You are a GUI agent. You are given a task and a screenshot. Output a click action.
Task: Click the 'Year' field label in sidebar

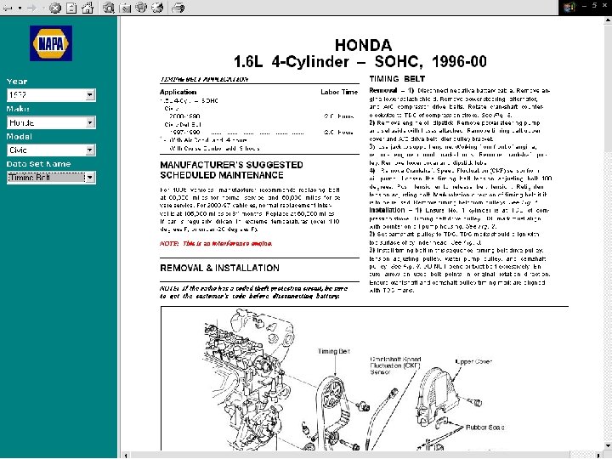point(17,82)
